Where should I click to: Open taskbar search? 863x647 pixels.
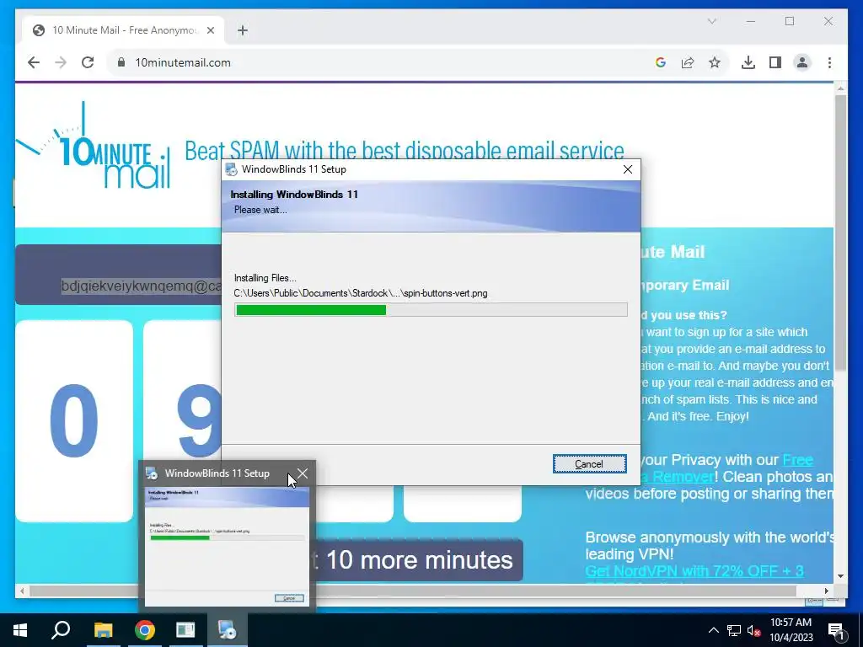coord(61,630)
